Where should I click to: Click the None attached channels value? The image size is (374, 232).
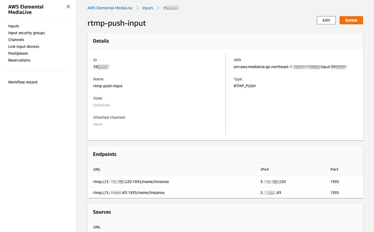tap(98, 124)
